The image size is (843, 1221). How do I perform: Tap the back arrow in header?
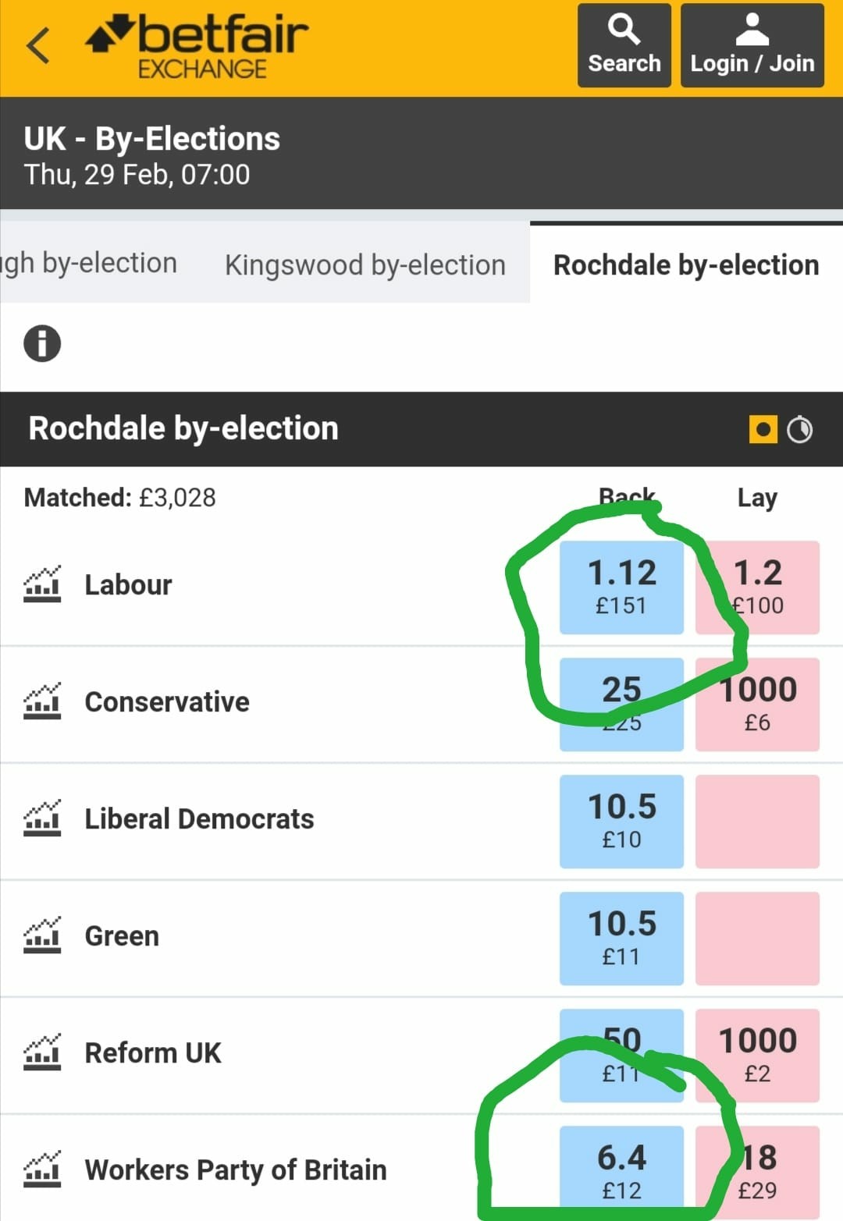click(x=38, y=45)
